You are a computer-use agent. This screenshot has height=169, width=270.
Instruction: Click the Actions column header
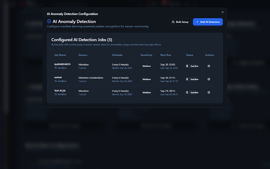pyautogui.click(x=210, y=55)
